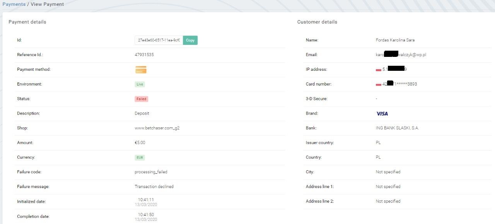
Task: Click the Deposit description value
Action: (x=142, y=114)
